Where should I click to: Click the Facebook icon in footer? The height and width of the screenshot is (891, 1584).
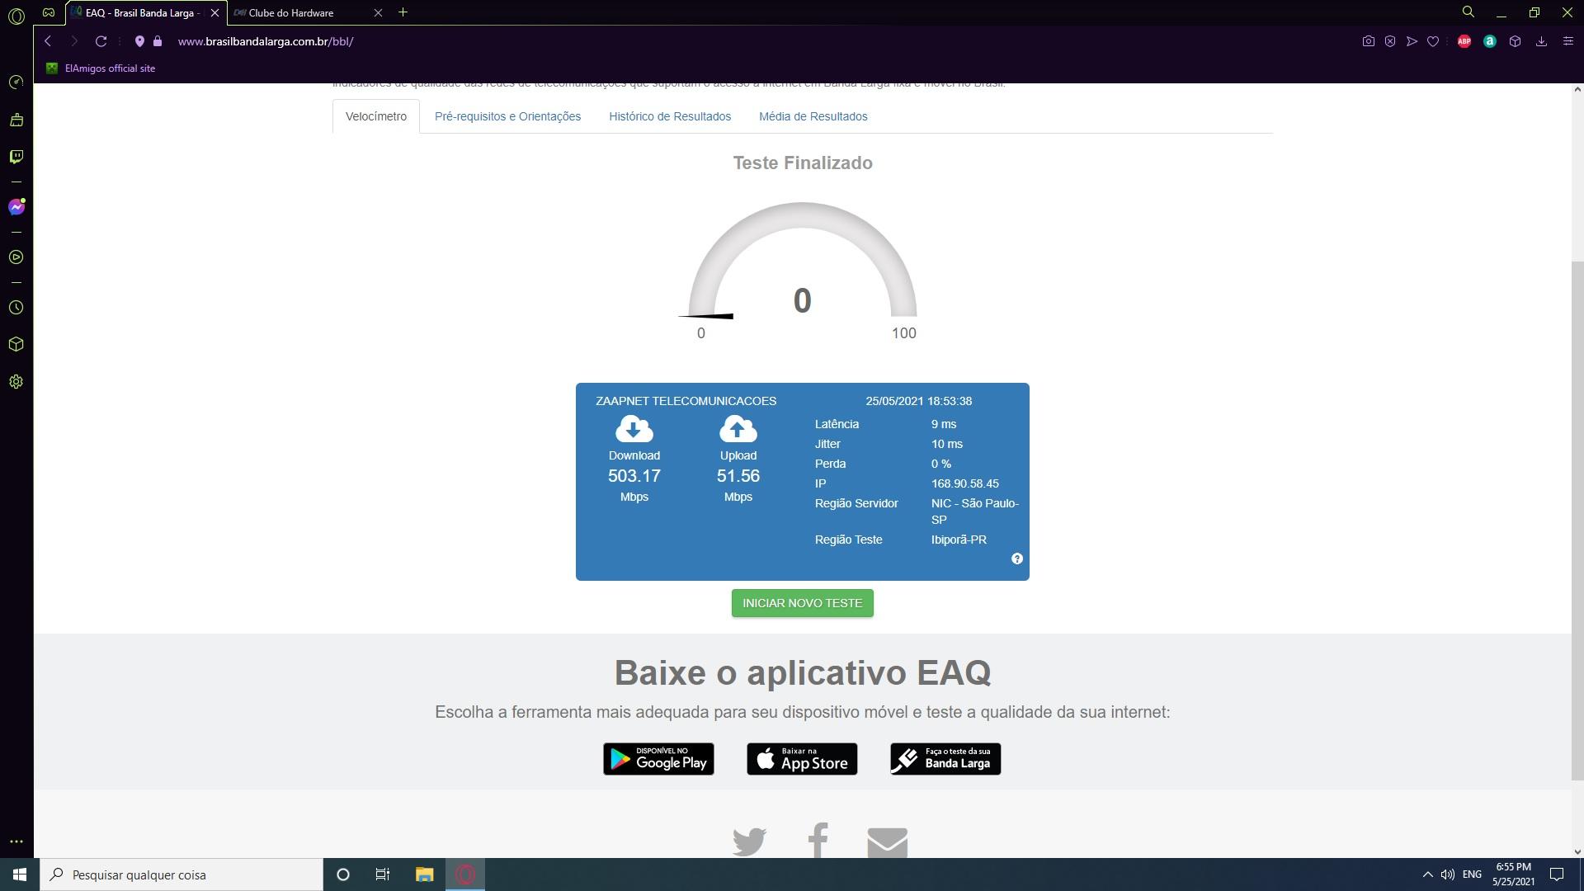tap(818, 840)
